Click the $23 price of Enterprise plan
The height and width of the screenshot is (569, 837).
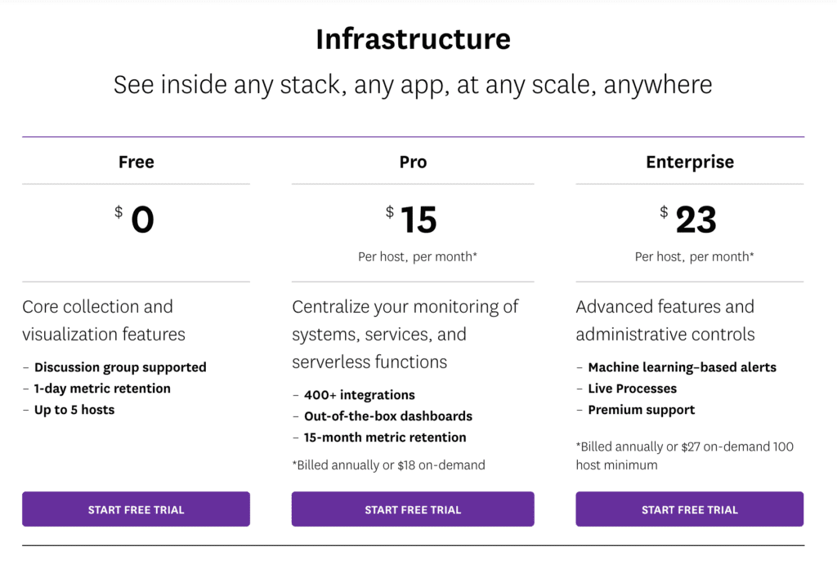[688, 219]
